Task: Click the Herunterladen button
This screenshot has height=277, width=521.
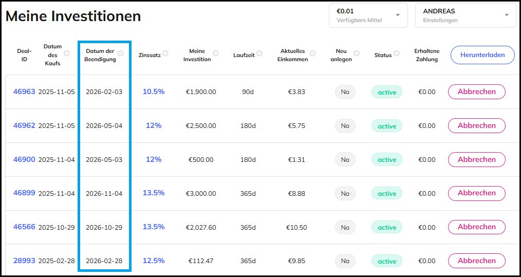Action: (482, 55)
